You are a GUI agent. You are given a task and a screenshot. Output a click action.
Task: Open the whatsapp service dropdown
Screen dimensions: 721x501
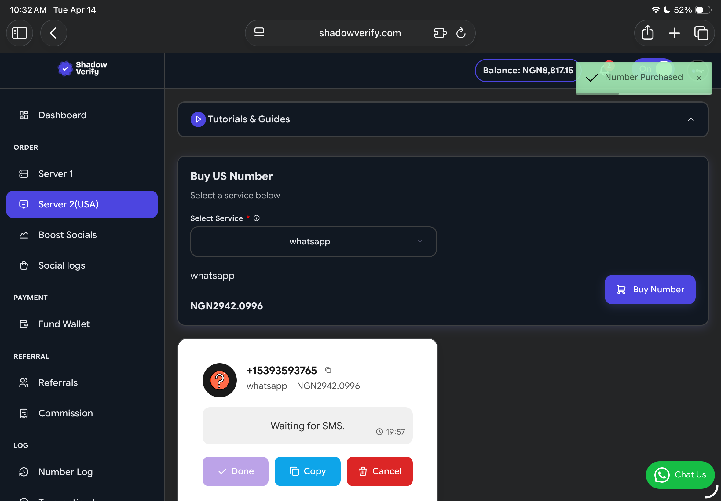[313, 241]
